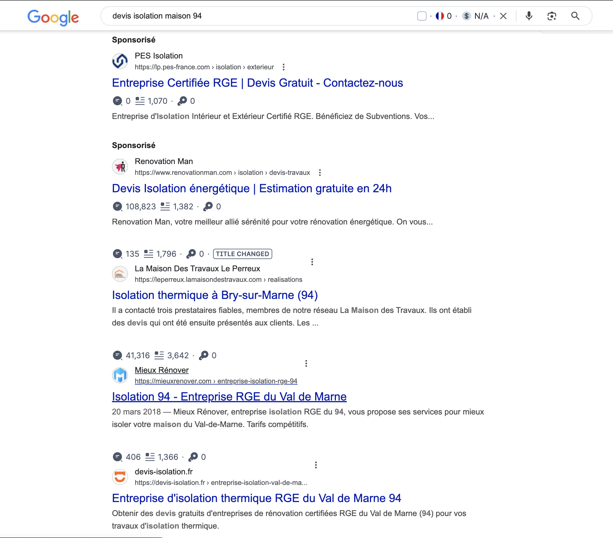The image size is (613, 538).
Task: Open 'Entreprise Certifiée RGE | Devis Gratuit' link
Action: [x=257, y=83]
